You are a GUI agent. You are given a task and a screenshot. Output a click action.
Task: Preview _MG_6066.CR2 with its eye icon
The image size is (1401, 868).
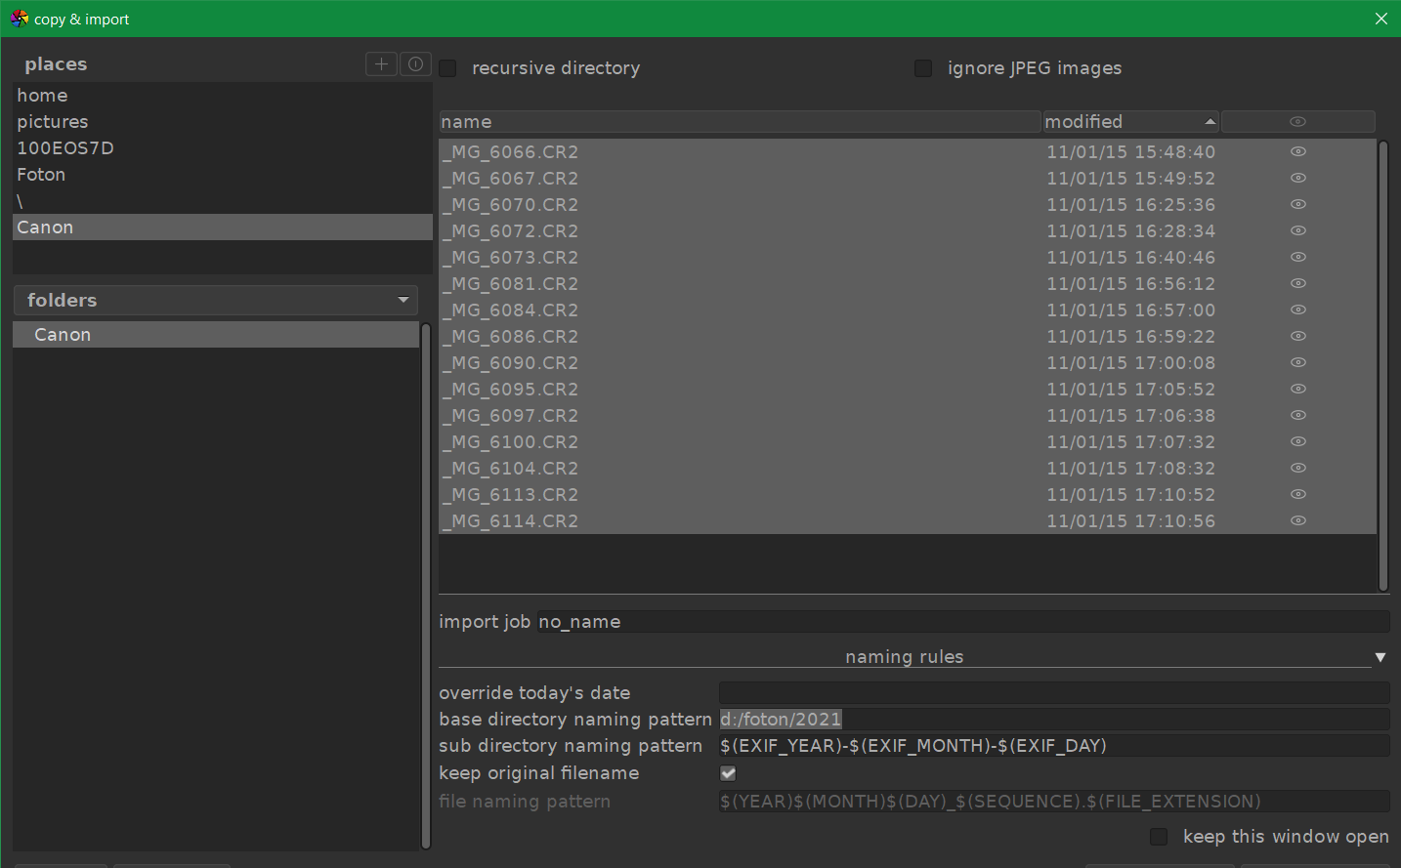pos(1298,151)
